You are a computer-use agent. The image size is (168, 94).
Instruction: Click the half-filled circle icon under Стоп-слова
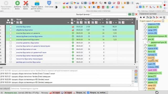pos(56,7)
